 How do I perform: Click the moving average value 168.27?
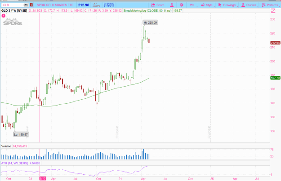(178, 11)
